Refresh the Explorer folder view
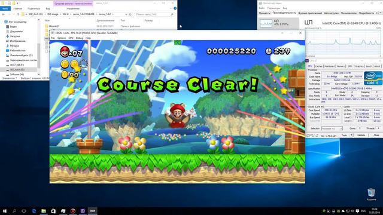This screenshot has height=215, width=383. click(130, 14)
